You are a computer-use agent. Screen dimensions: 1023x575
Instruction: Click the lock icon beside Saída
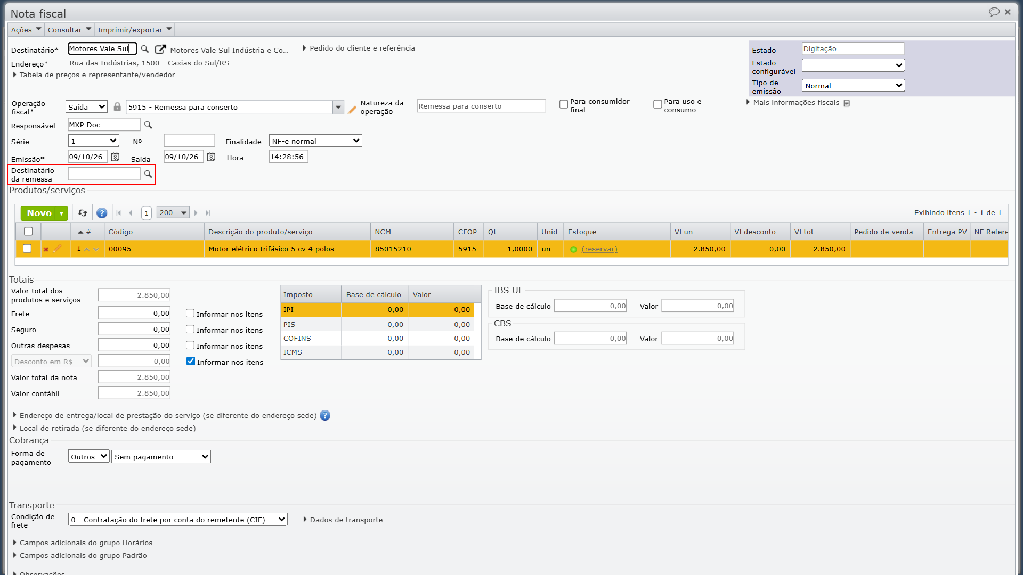(x=117, y=107)
